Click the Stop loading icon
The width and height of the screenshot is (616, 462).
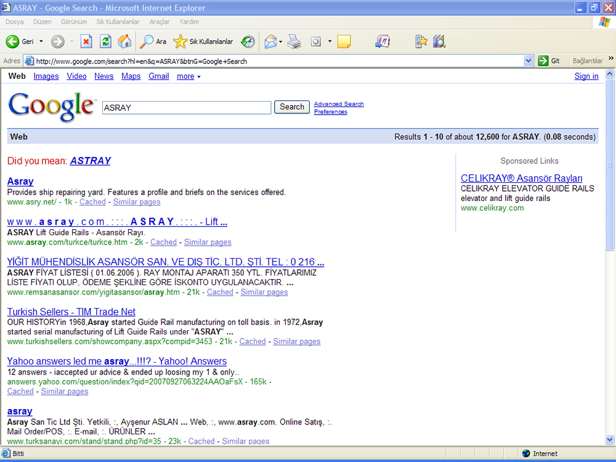coord(86,41)
